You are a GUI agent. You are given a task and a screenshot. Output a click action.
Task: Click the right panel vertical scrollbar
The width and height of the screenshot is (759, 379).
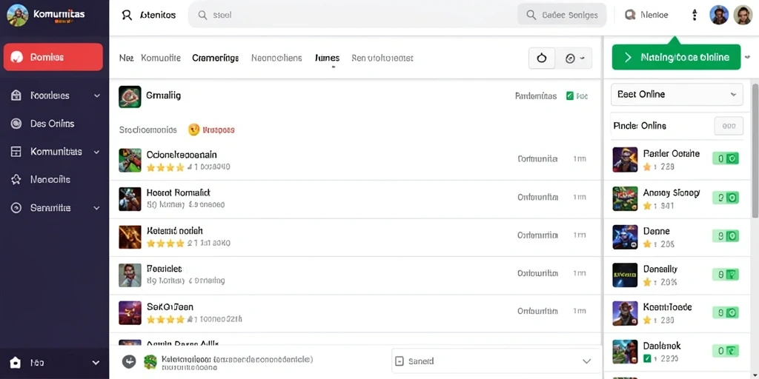coord(755,150)
